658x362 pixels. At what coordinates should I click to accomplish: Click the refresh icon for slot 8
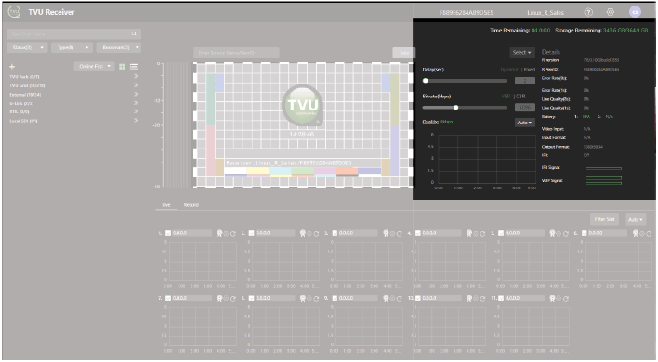pyautogui.click(x=316, y=298)
